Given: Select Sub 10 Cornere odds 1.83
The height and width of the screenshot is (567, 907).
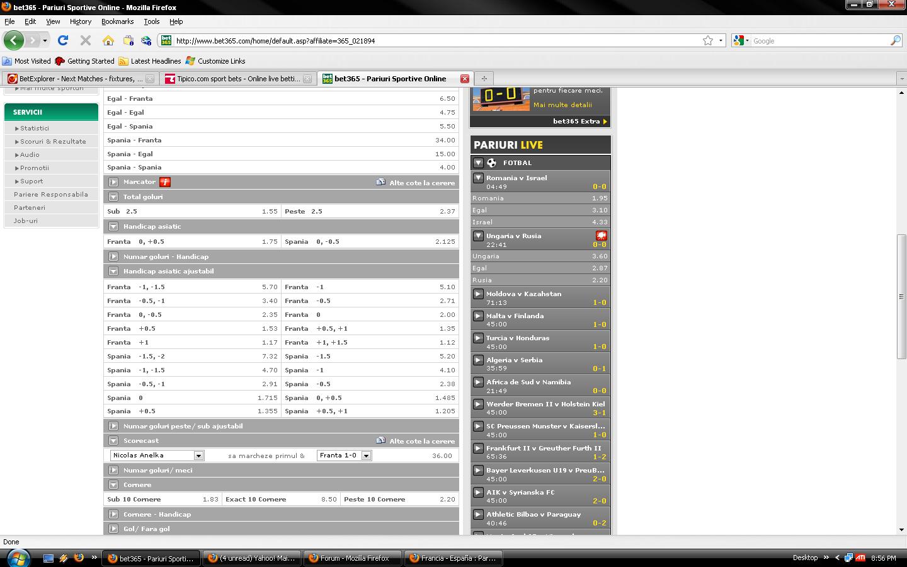Looking at the screenshot, I should [x=163, y=499].
